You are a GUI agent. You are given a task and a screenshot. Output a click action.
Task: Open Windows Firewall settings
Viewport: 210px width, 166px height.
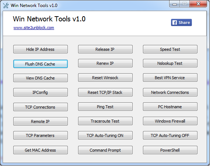[x=170, y=121]
